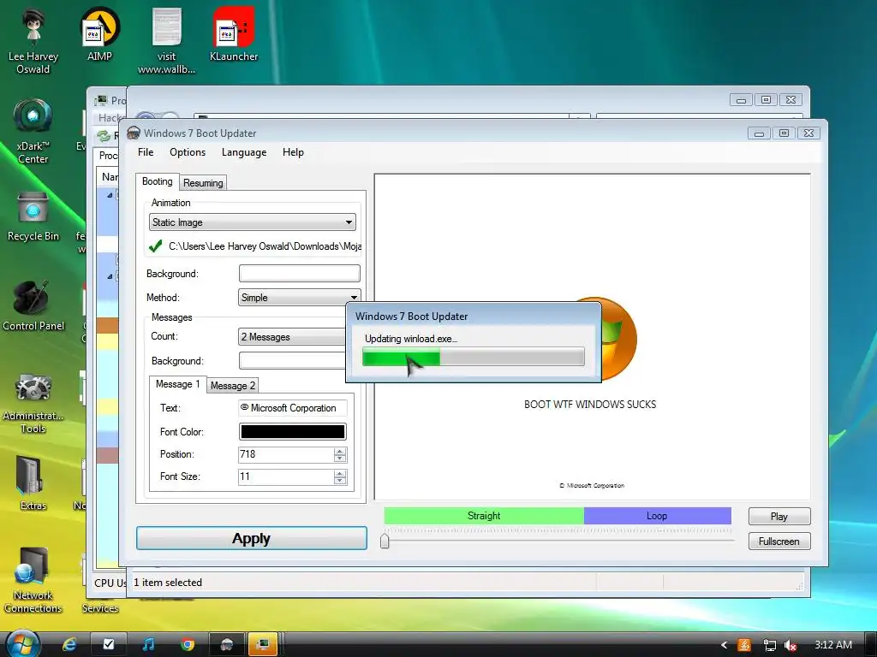Open the black Font Color swatch

[293, 431]
